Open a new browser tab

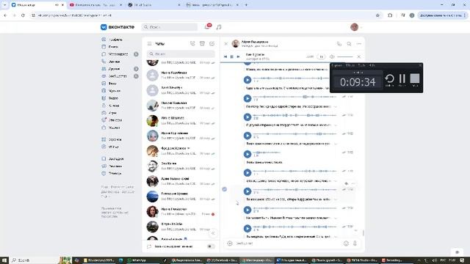click(x=247, y=5)
